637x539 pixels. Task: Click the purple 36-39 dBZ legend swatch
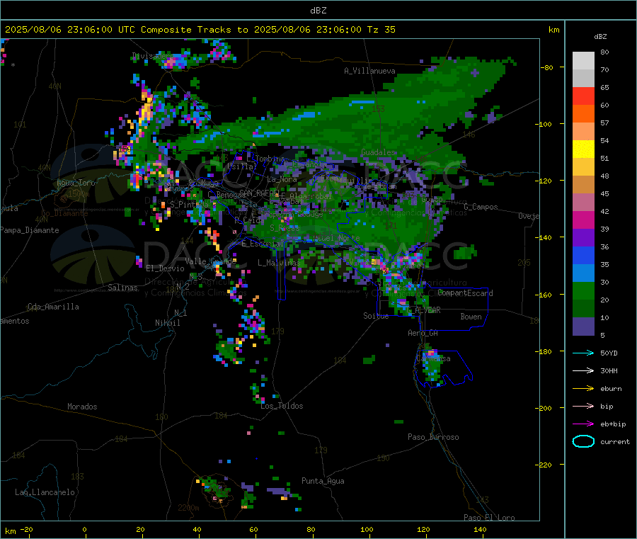click(583, 238)
